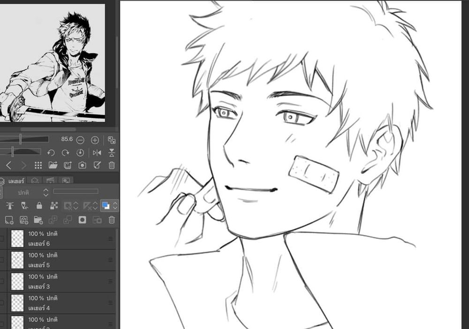Select the เลเยอร์ layers tab

coord(13,181)
